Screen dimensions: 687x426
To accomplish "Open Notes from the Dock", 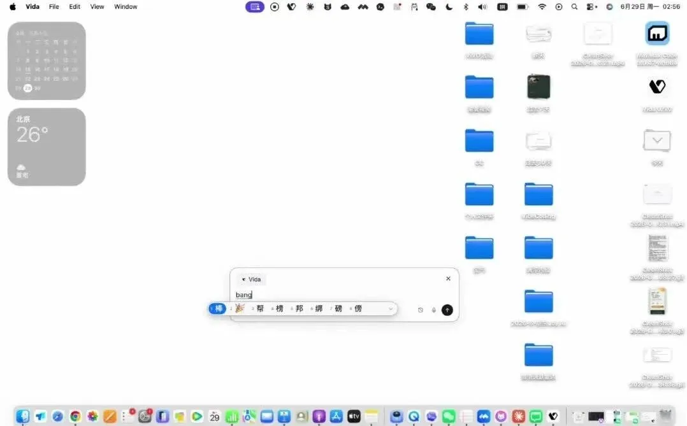I will click(x=372, y=416).
